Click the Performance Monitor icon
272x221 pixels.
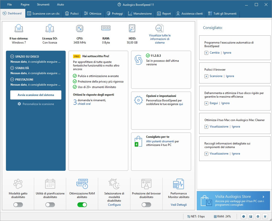pyautogui.click(x=178, y=184)
